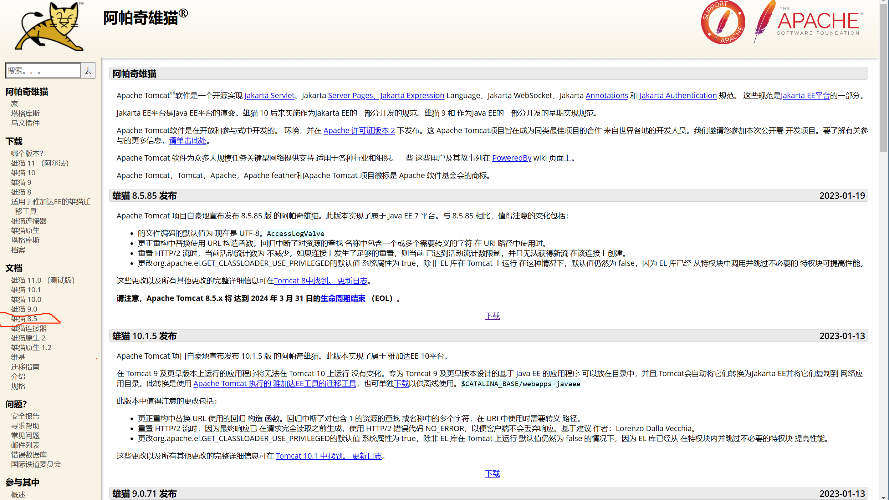Open docs link 雄猫原生 1.2

(31, 348)
